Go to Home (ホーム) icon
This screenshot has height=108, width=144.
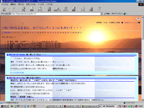point(40,9)
